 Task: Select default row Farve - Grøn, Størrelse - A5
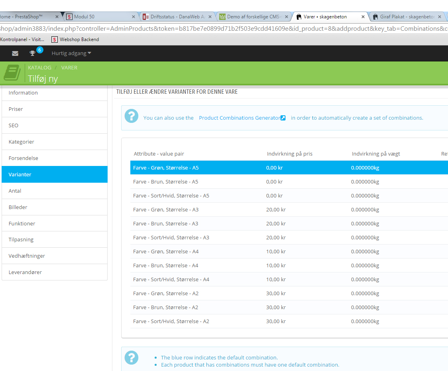(x=166, y=168)
